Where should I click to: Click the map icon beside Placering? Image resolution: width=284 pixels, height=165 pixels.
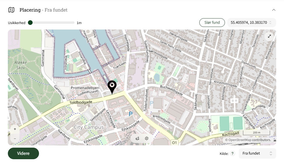pos(11,10)
